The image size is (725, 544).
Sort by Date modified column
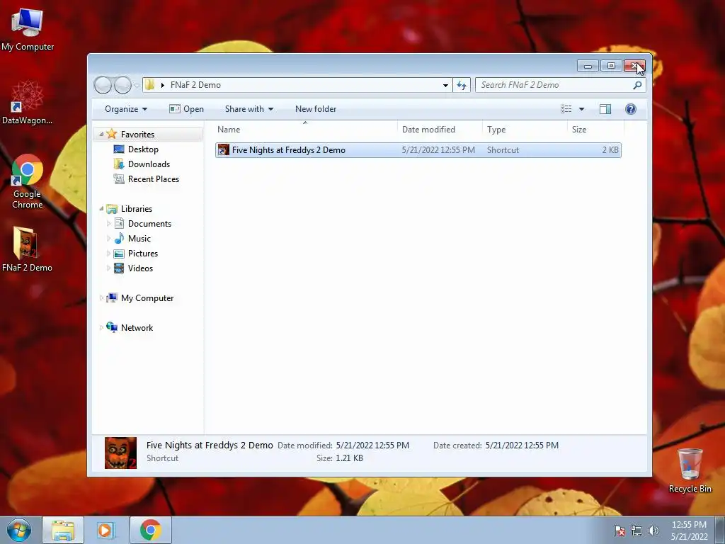point(440,130)
